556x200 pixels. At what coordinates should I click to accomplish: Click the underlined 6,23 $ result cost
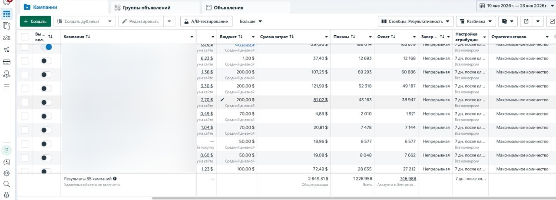coord(207,58)
